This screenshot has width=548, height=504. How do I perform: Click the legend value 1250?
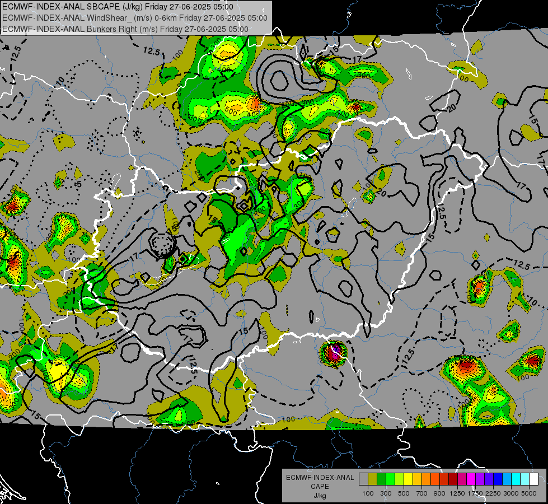tap(457, 493)
